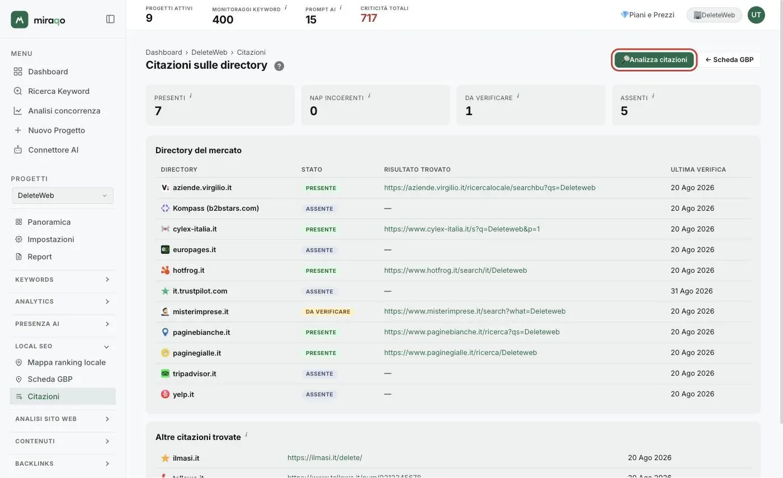
Task: Collapse the sidebar with the panel icon
Action: click(x=110, y=19)
